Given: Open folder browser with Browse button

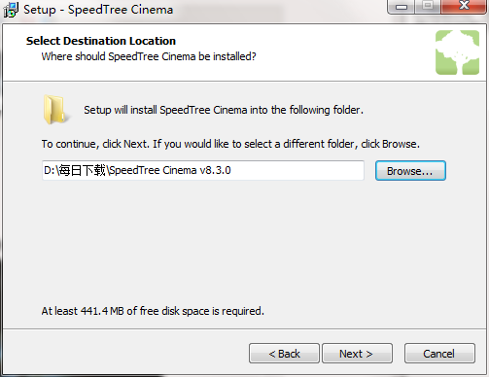Looking at the screenshot, I should click(410, 171).
